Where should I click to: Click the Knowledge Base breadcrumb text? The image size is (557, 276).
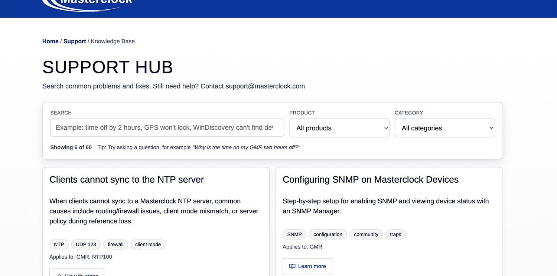(113, 41)
